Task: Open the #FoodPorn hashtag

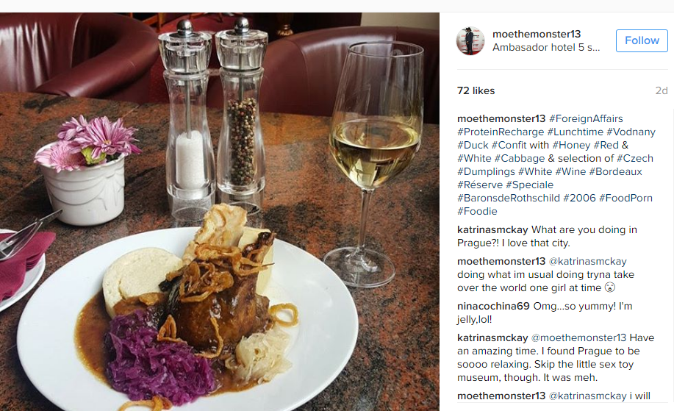Action: 626,199
